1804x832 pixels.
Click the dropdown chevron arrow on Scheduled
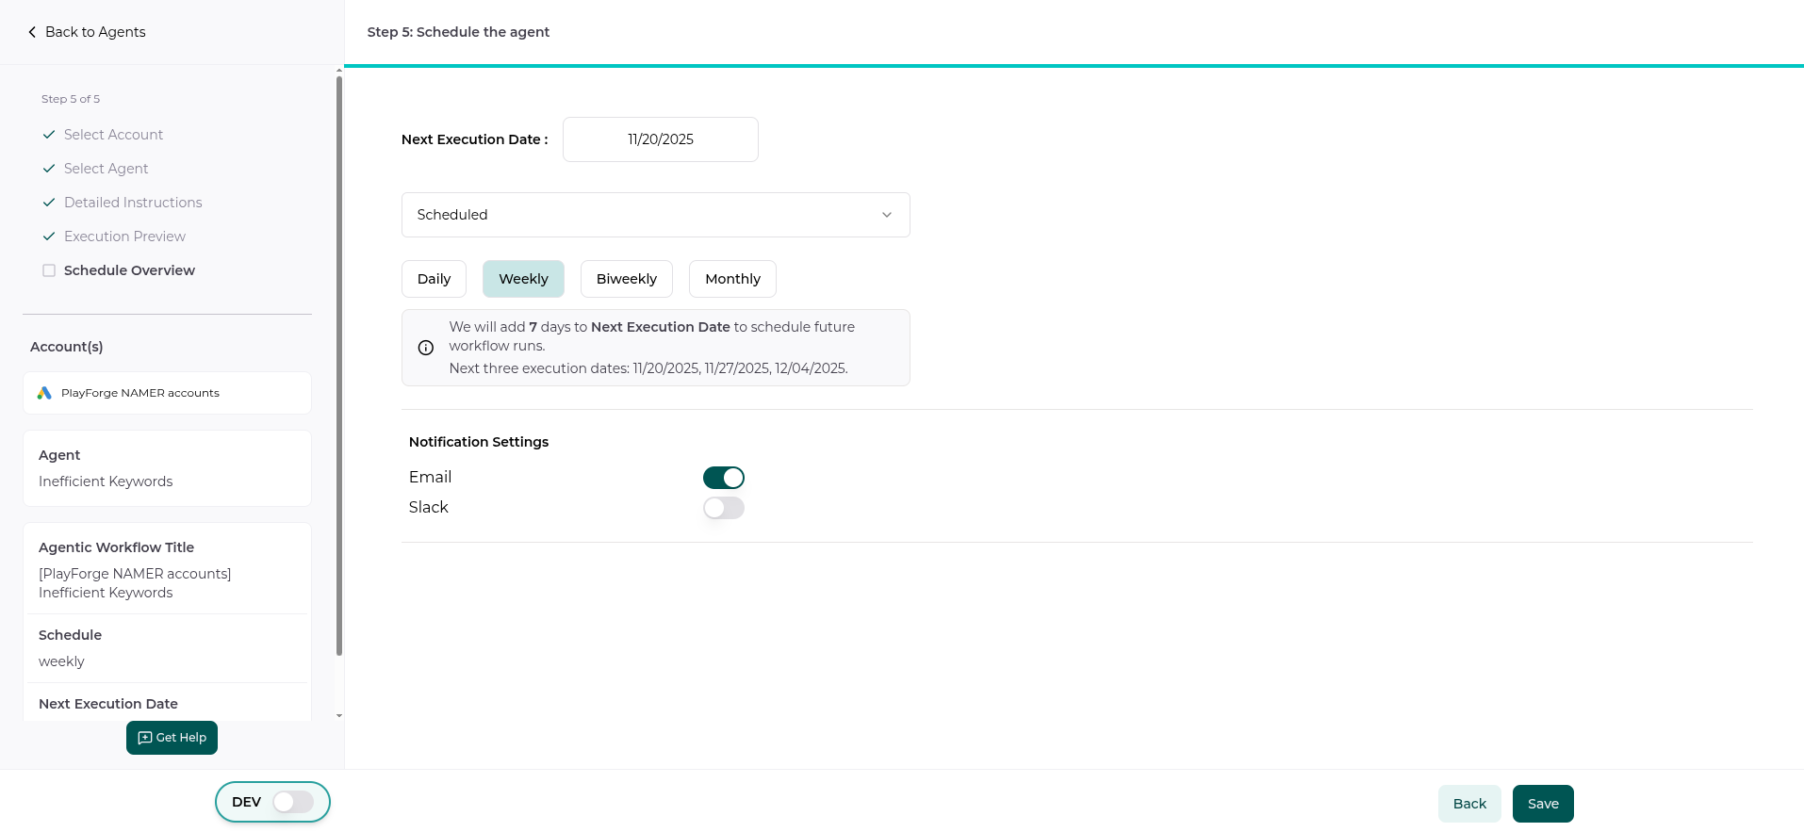886,215
